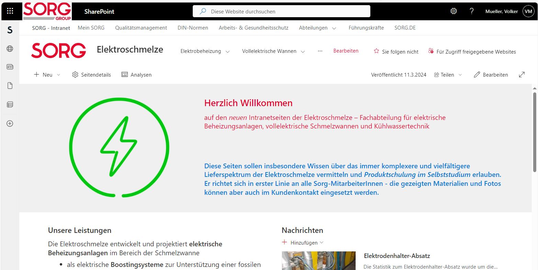The image size is (538, 270).
Task: Click Veröffentlicht 11.3.2024 status text
Action: (x=399, y=75)
